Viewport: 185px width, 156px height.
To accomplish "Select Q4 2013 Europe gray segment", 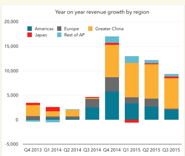I will pos(33,118).
